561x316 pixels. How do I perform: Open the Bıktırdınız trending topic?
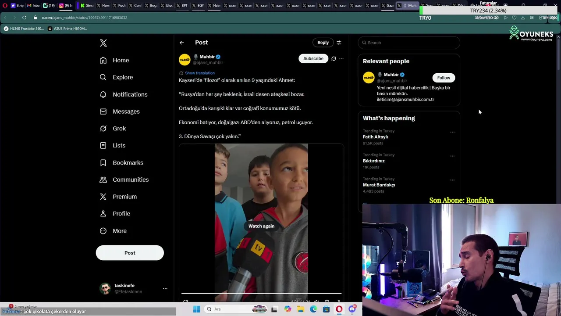373,161
